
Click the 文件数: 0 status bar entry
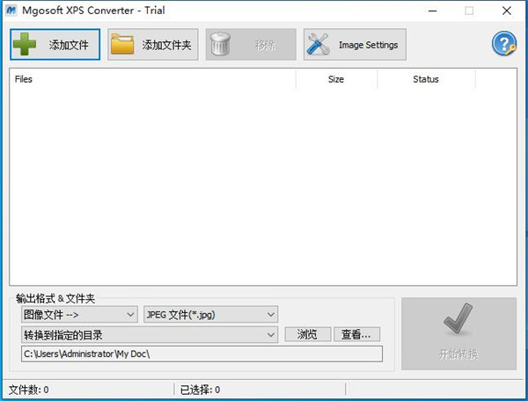pyautogui.click(x=29, y=390)
